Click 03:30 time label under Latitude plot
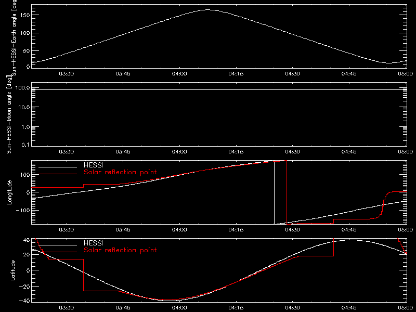 tap(67, 307)
